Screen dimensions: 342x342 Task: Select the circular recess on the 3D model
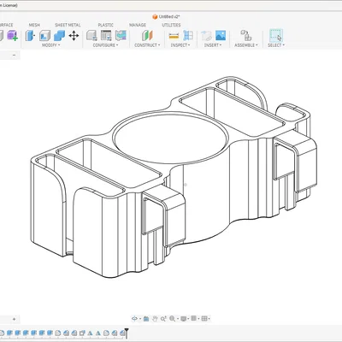[x=170, y=138]
